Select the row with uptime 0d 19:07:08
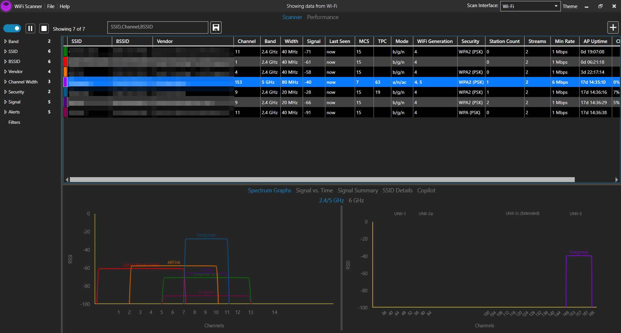The height and width of the screenshot is (333, 621). pos(342,52)
